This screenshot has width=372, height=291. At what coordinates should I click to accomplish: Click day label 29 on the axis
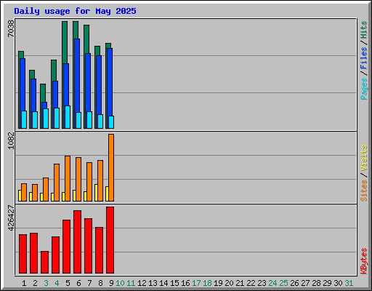tap(327, 283)
